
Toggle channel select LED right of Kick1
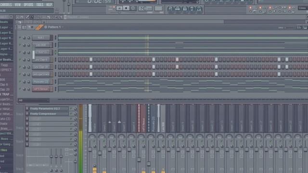pos(56,37)
